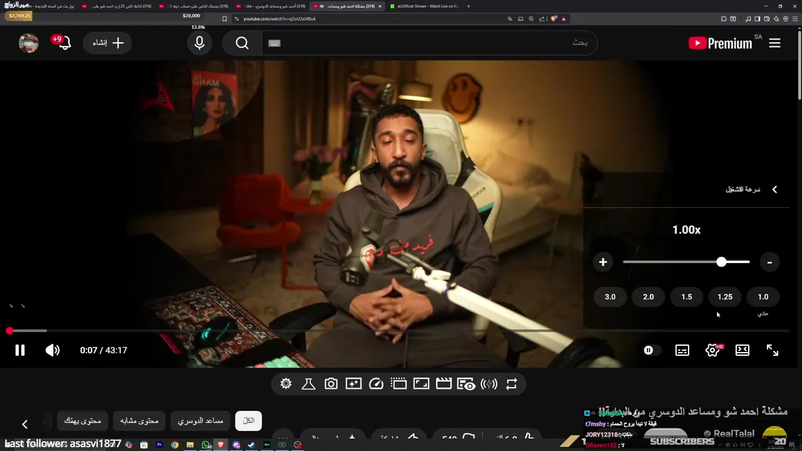Open Premiere Pro from the taskbar
Screen dimensions: 802x451
click(x=159, y=445)
